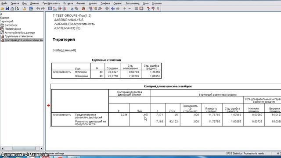Click the Т-критерий heading in the output
Image resolution: width=281 pixels, height=158 pixels.
pos(64,39)
